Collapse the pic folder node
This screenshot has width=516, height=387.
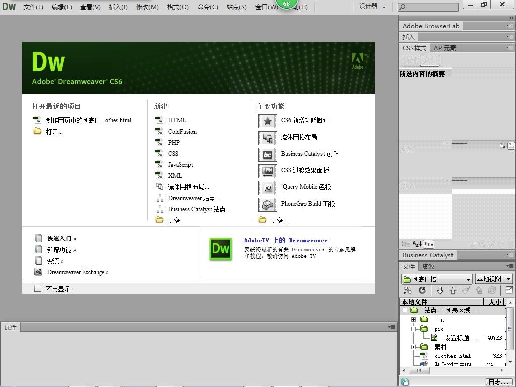click(413, 329)
